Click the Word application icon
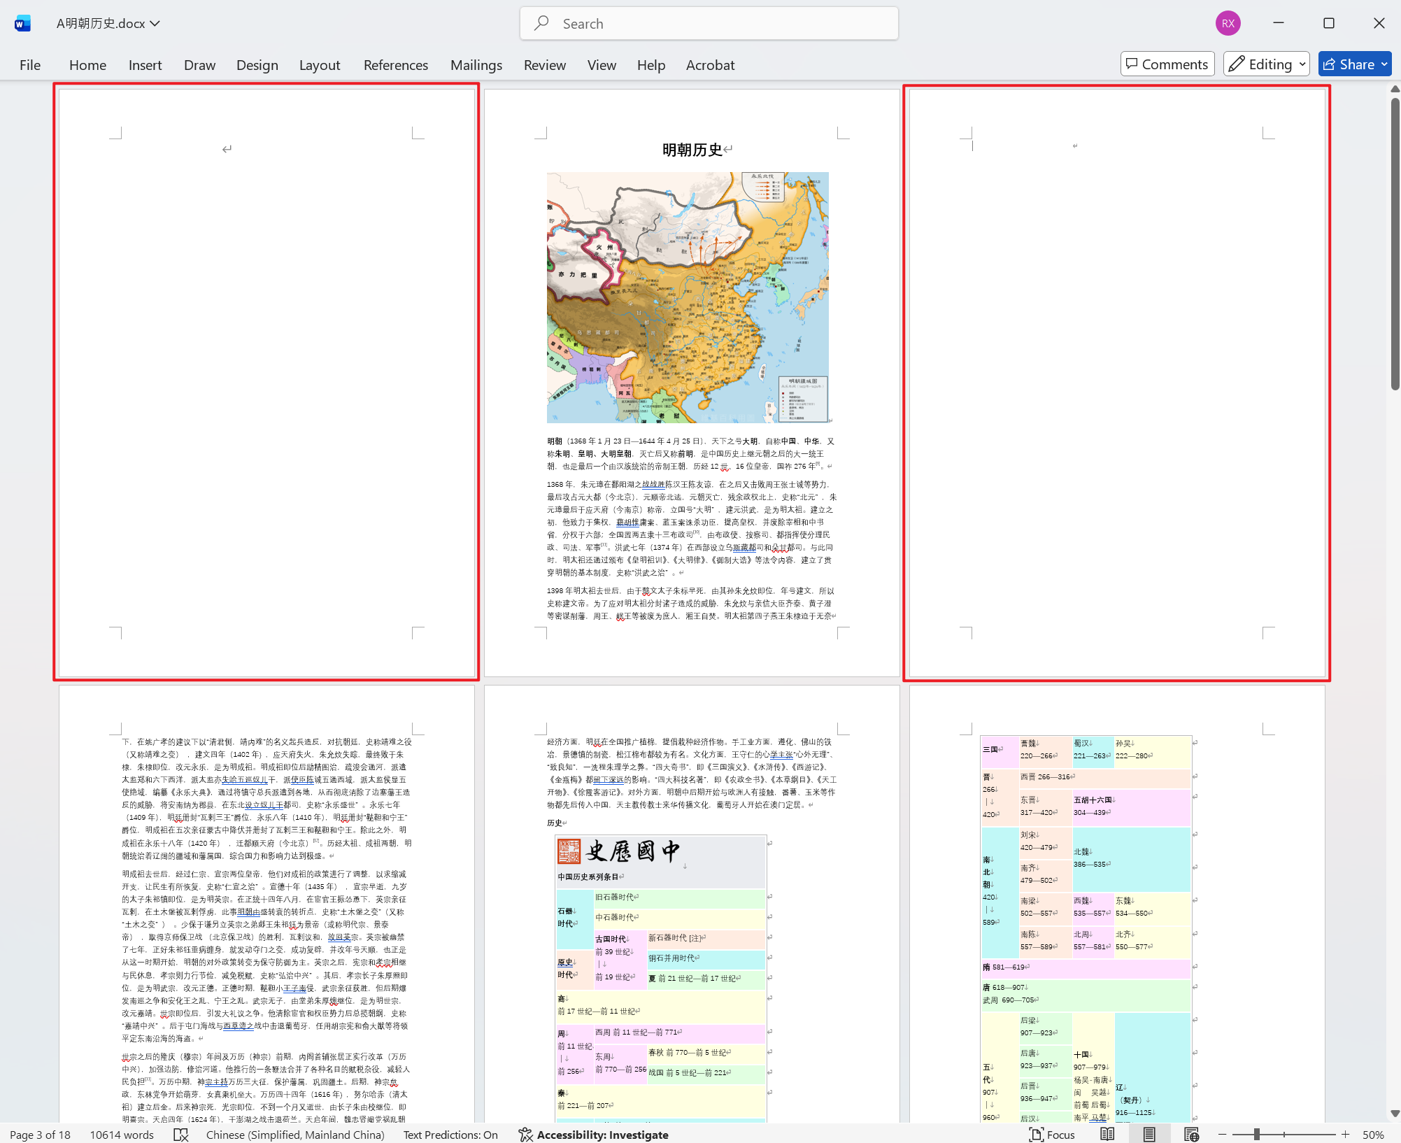Viewport: 1401px width, 1143px height. [22, 22]
